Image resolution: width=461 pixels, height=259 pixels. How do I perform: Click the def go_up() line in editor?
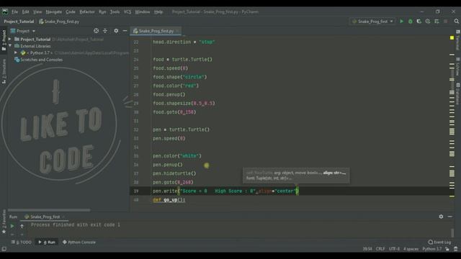point(169,200)
